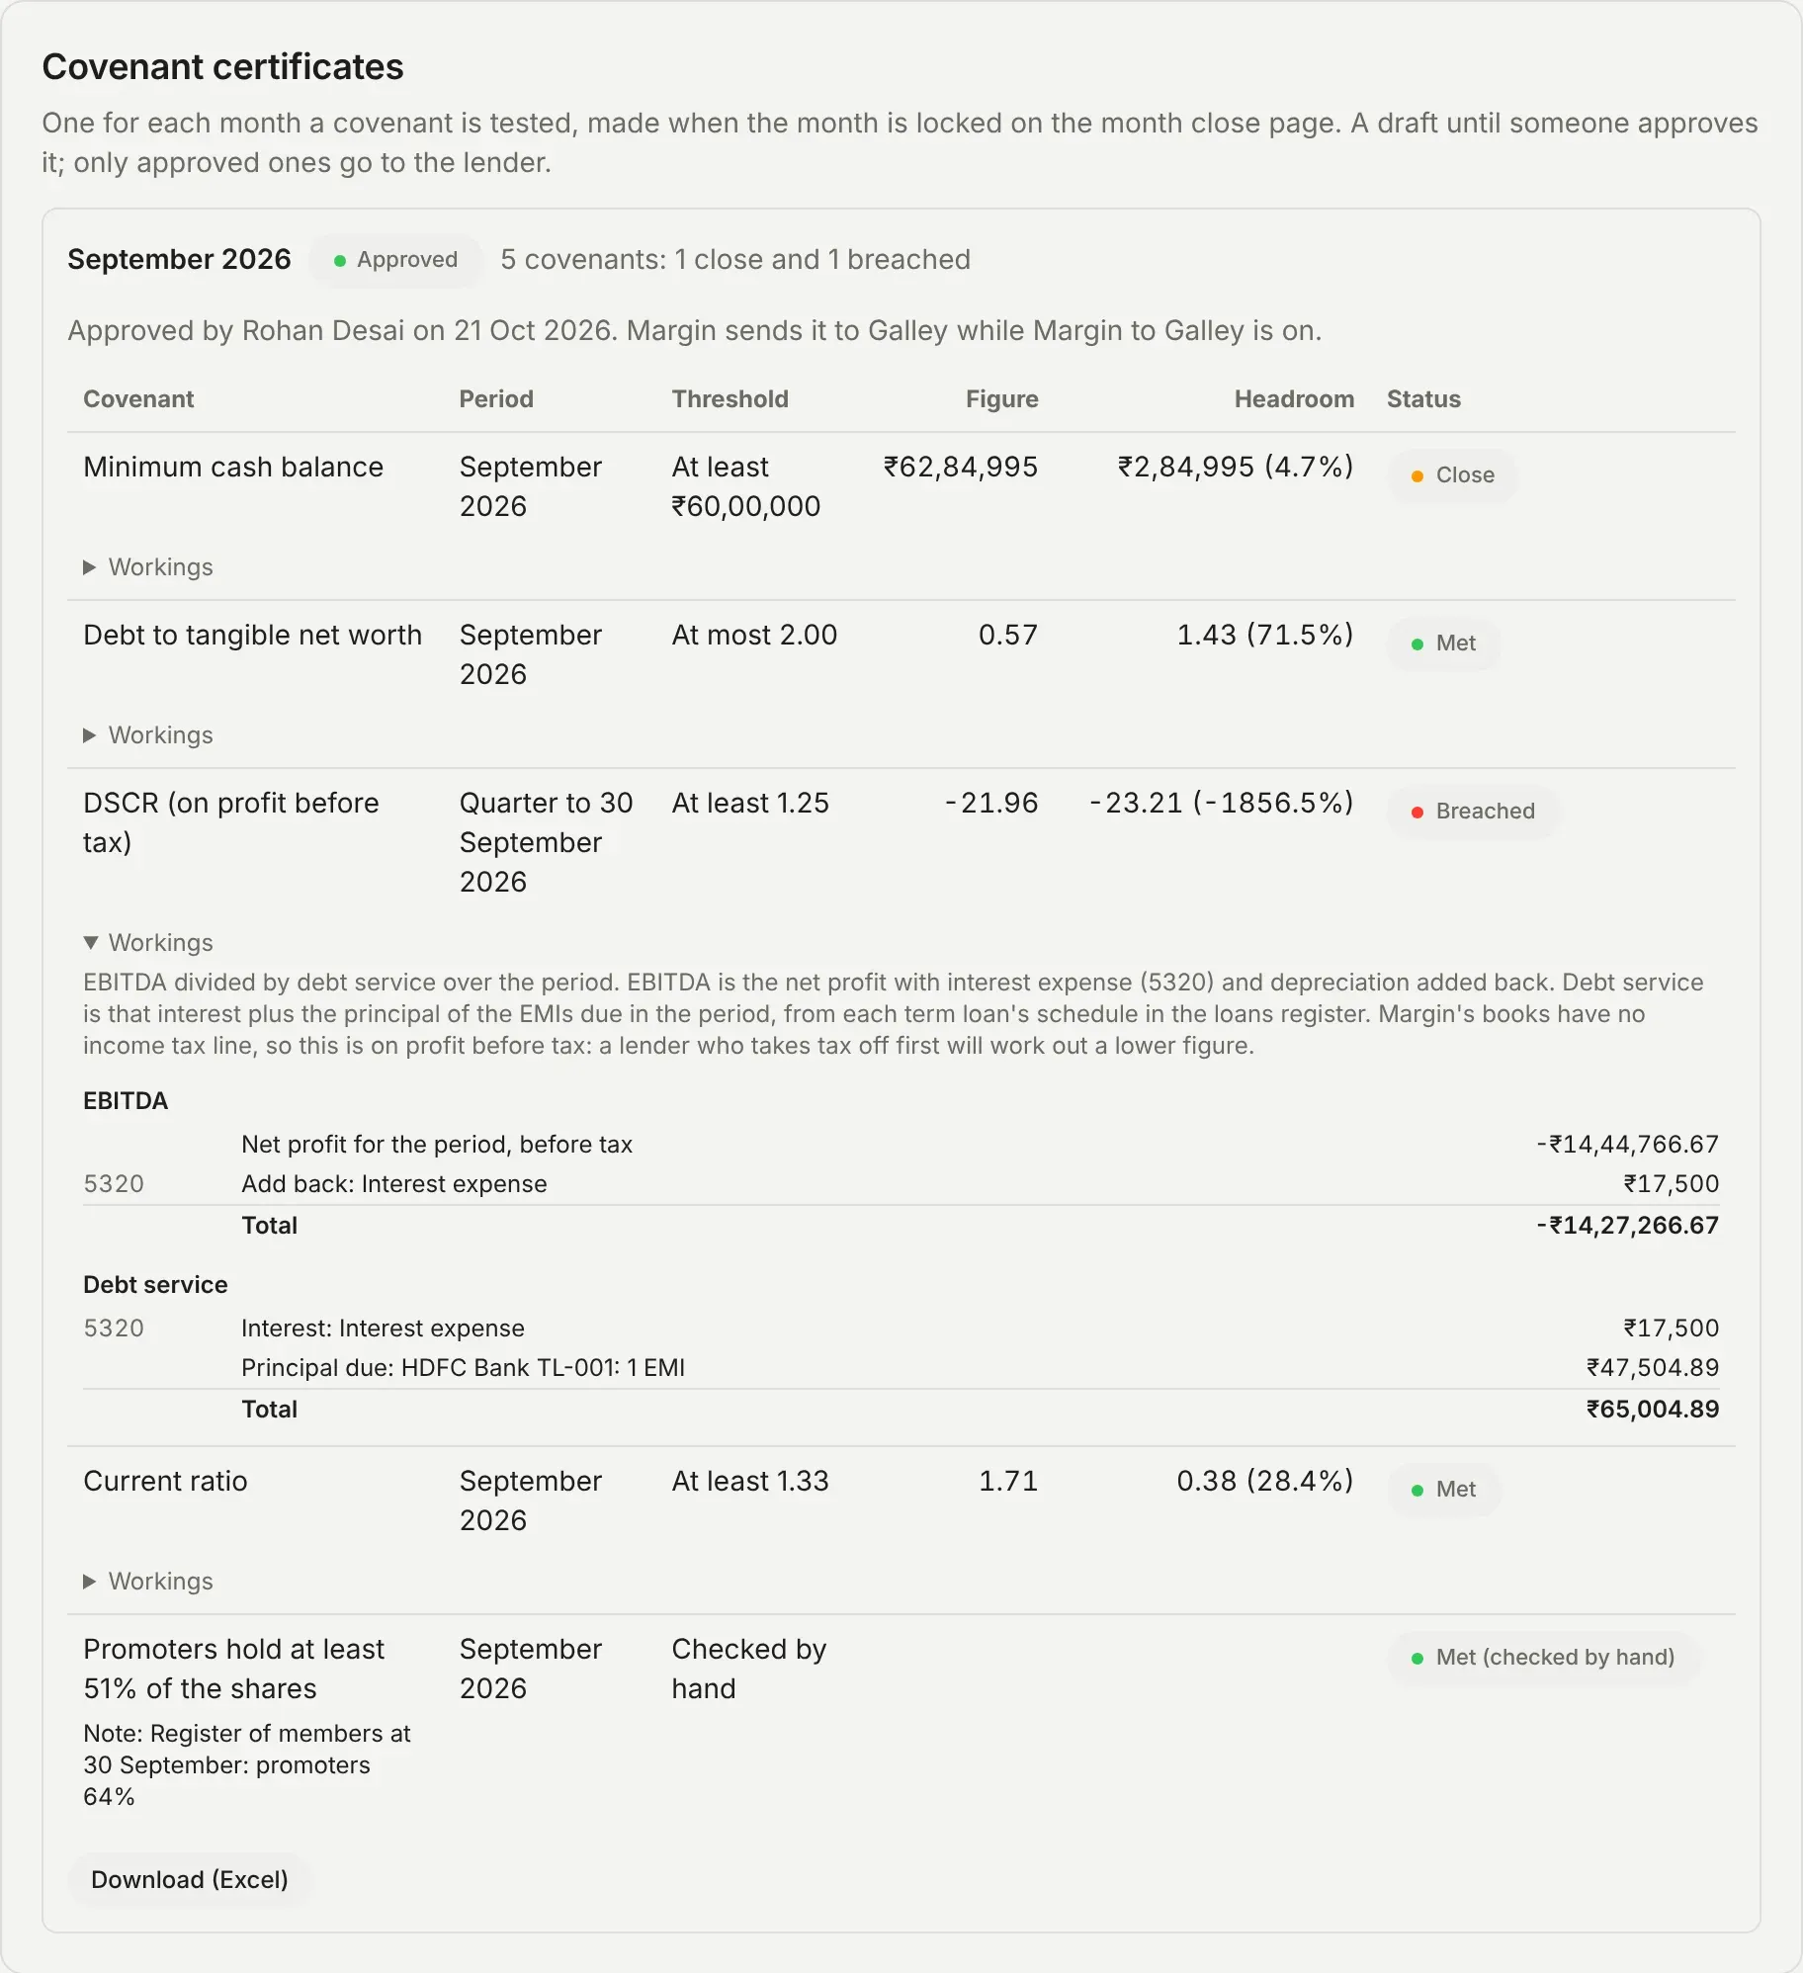Select the 'Checked by hand' threshold cell
1803x1973 pixels.
click(749, 1669)
